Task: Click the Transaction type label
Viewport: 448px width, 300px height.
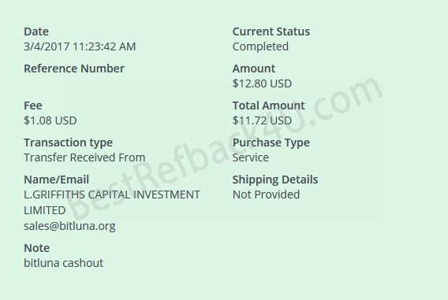Action: tap(69, 143)
